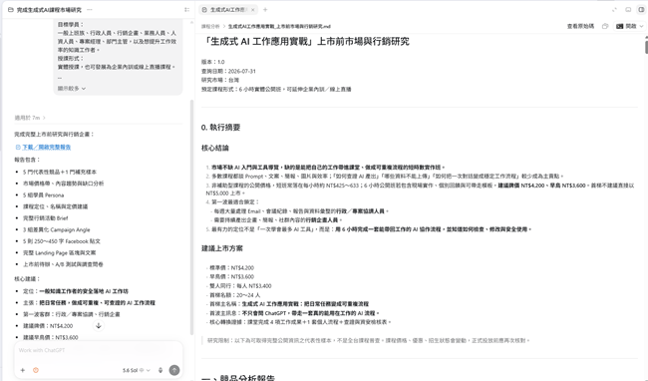648x381 pixels.
Task: Toggle the side panel icon at top right
Action: pyautogui.click(x=641, y=10)
